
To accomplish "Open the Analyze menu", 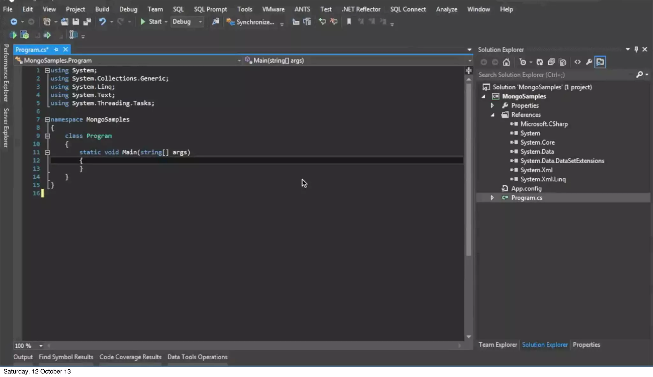I will point(446,9).
